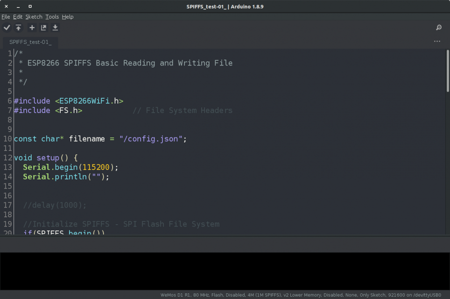Upload the sketch using the arrow icon

coord(18,28)
